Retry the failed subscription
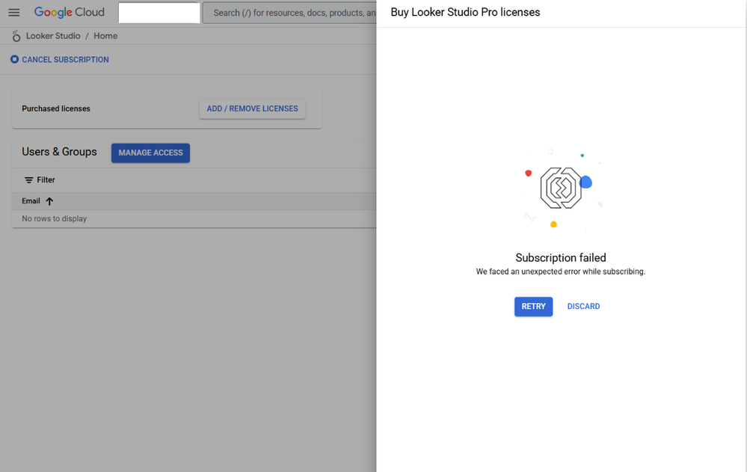The image size is (747, 472). click(533, 307)
